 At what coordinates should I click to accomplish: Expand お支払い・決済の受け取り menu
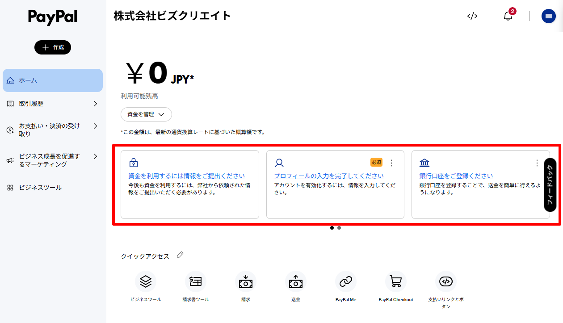95,126
